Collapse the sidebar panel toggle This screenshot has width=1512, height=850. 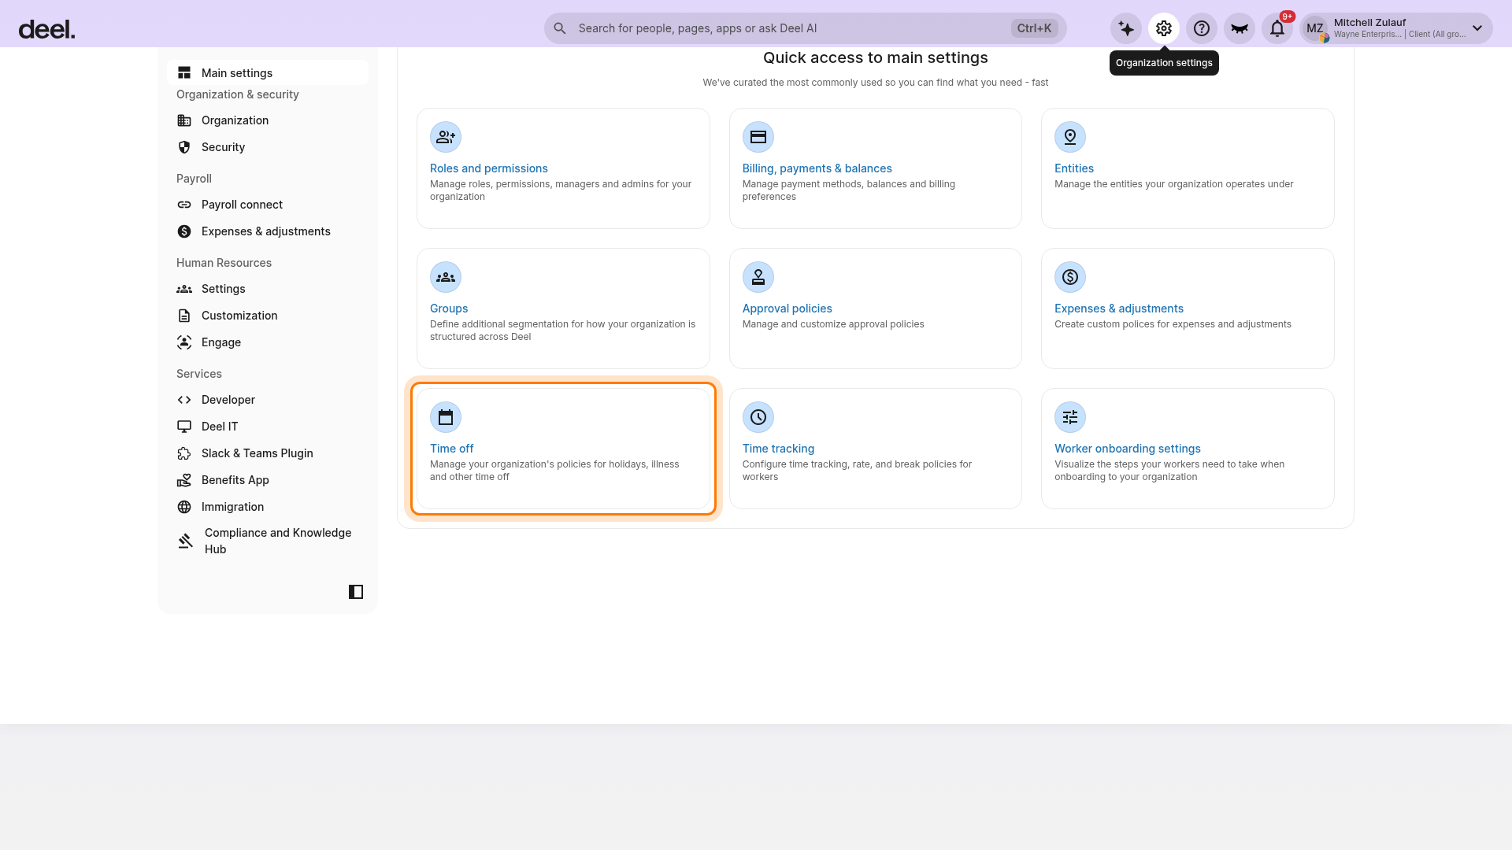click(356, 592)
